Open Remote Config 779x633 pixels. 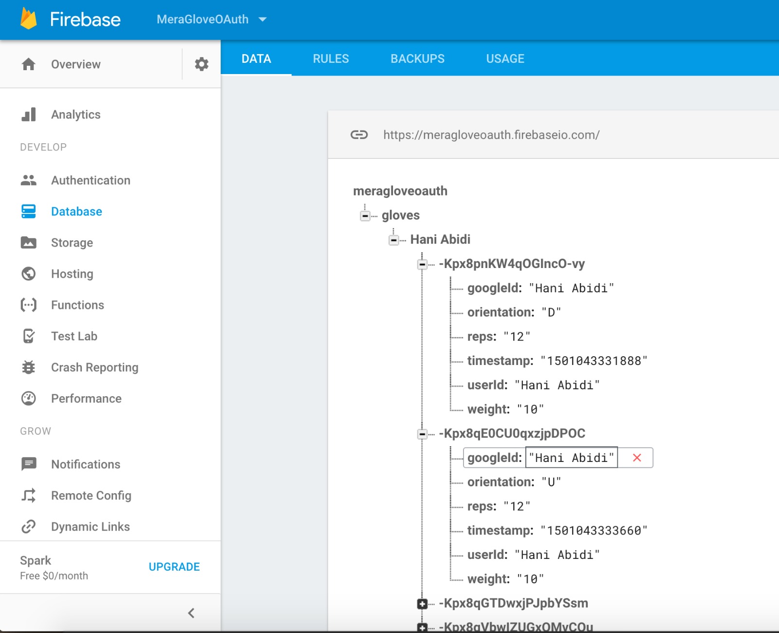(x=91, y=496)
